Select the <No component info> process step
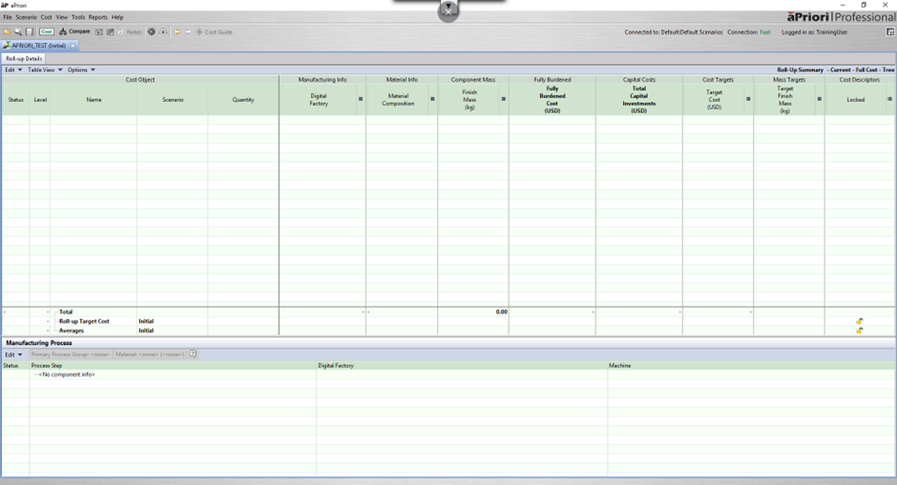The height and width of the screenshot is (485, 897). pyautogui.click(x=67, y=374)
